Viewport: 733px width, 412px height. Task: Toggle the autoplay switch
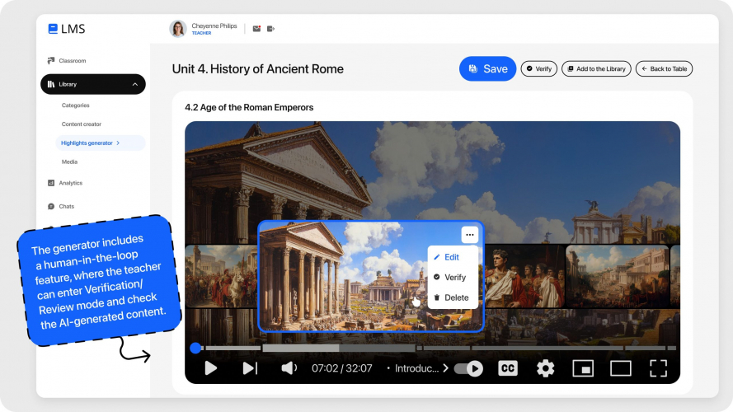(x=469, y=368)
